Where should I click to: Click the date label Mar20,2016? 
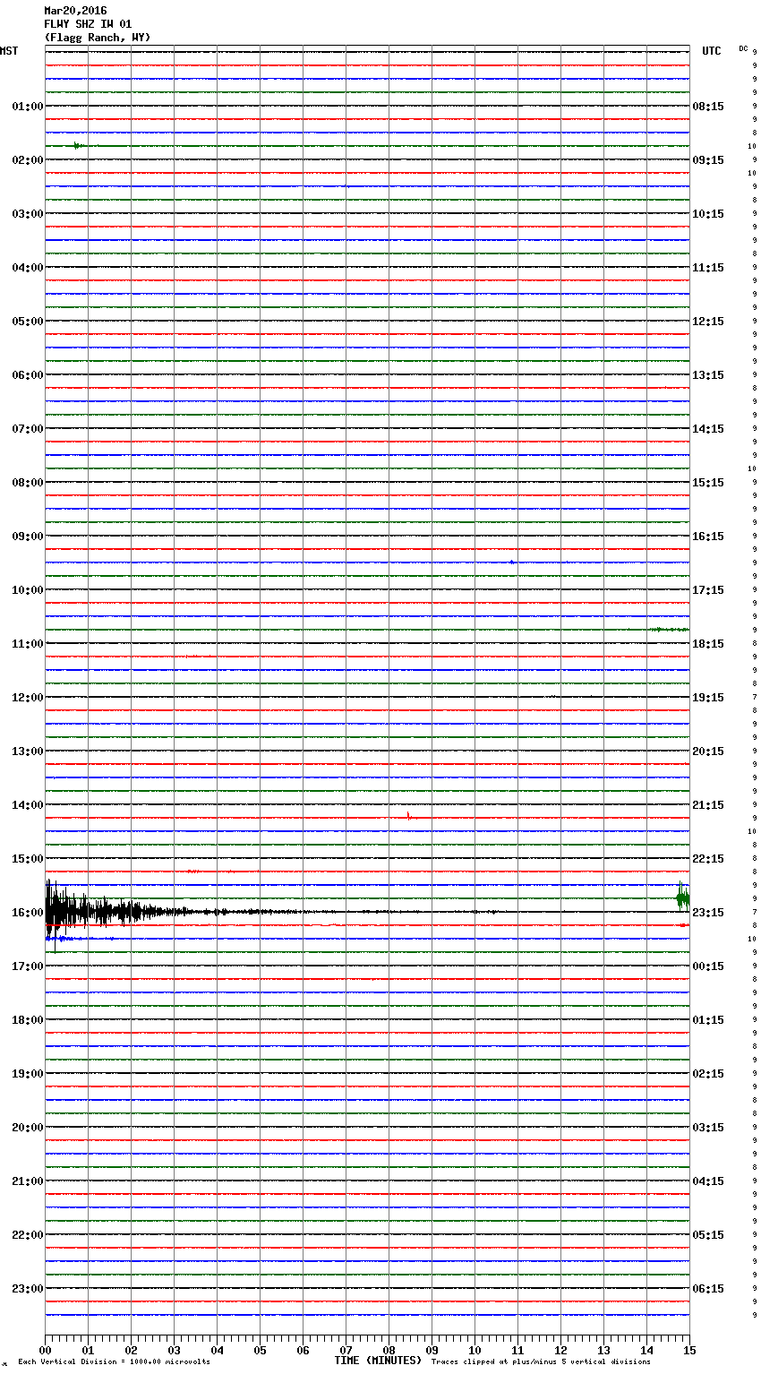click(75, 11)
